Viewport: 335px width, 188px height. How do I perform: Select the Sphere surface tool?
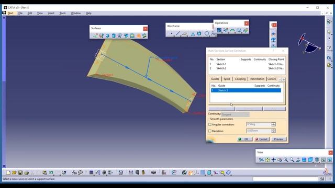pos(107,36)
